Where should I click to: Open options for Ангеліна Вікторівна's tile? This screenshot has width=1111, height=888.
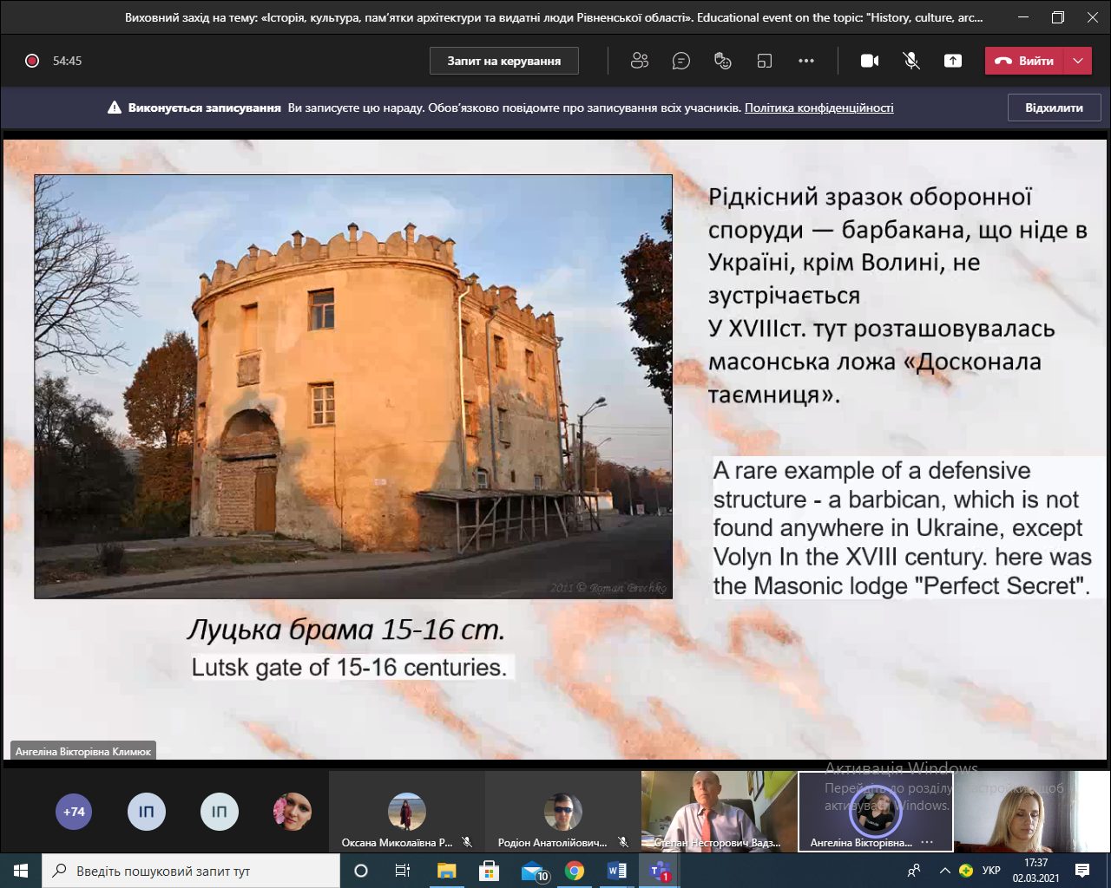[927, 842]
